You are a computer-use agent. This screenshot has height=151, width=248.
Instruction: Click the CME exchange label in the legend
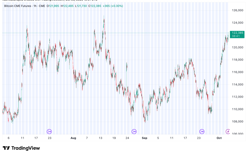pyautogui.click(x=42, y=6)
